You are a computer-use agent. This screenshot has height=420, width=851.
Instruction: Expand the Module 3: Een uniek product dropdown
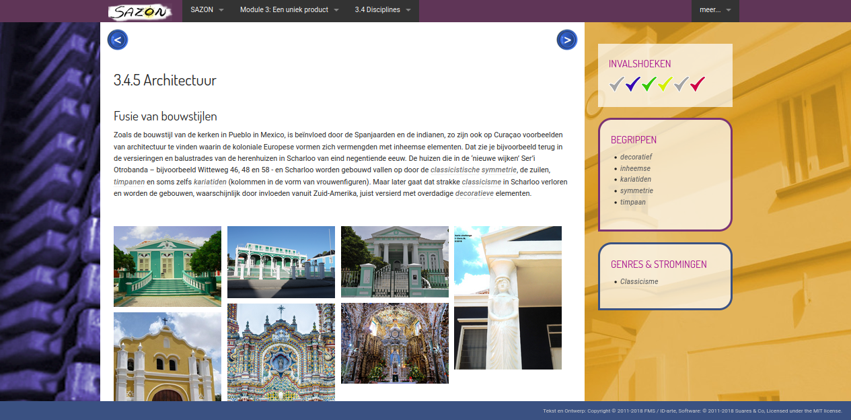289,10
